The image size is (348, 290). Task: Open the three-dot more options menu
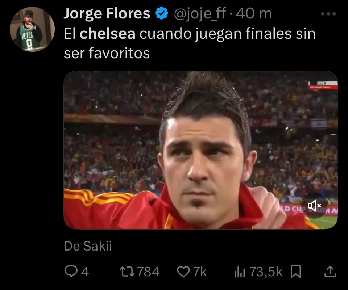point(328,14)
